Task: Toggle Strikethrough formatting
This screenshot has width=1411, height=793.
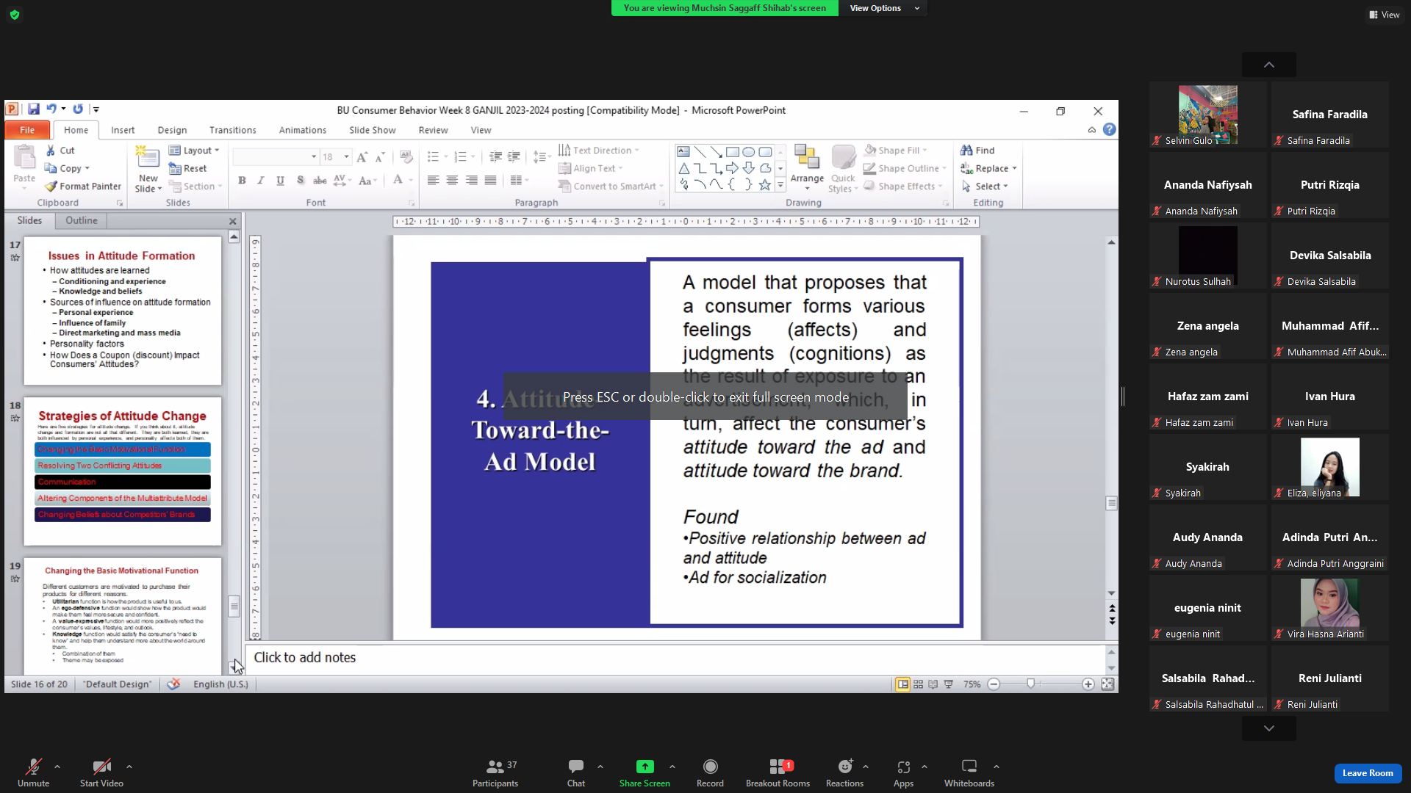Action: point(320,181)
